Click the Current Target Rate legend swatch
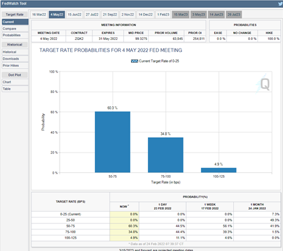Viewport: 283px width, 251px height. coord(134,61)
